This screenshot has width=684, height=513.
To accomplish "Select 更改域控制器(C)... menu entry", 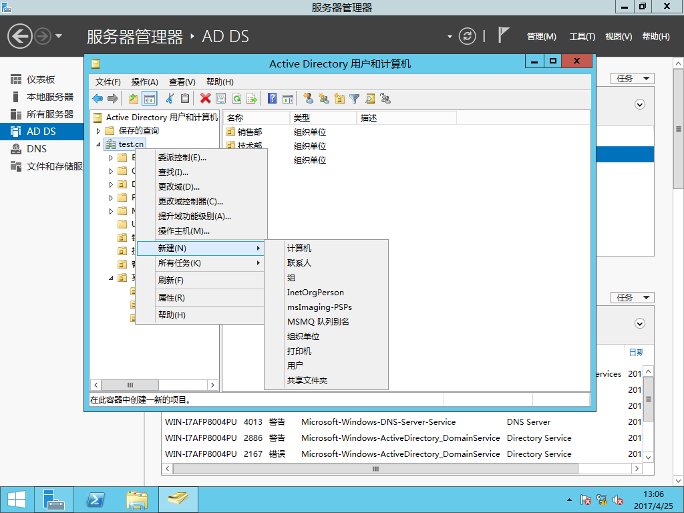I will [200, 202].
